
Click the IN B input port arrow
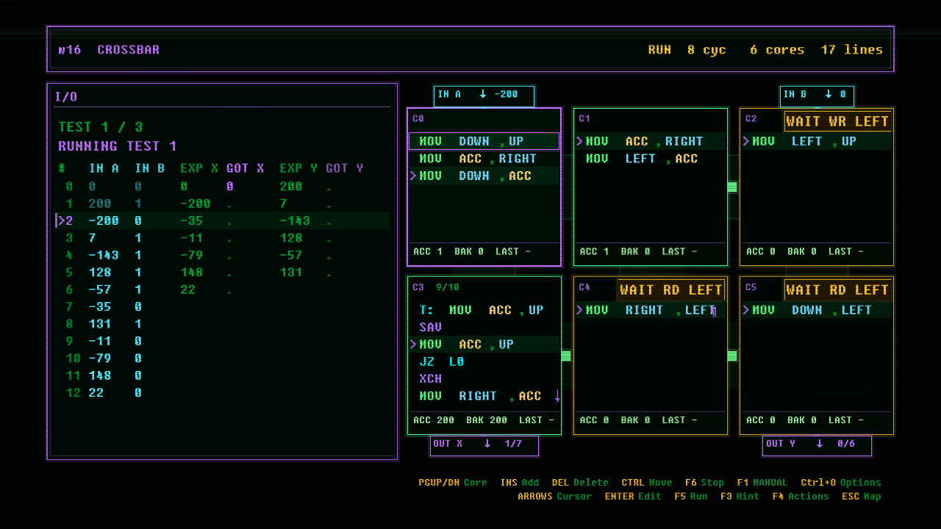click(x=829, y=94)
